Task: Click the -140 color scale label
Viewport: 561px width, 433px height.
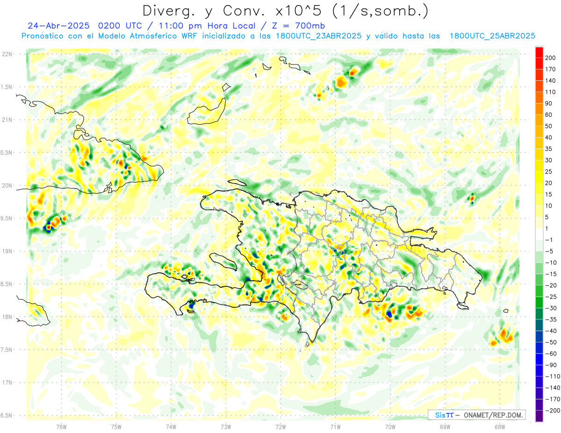Action: [x=552, y=388]
